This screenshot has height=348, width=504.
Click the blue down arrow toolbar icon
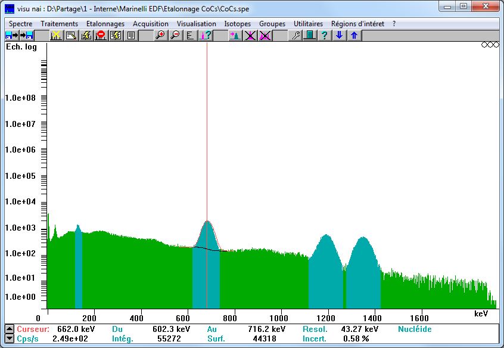coord(339,36)
